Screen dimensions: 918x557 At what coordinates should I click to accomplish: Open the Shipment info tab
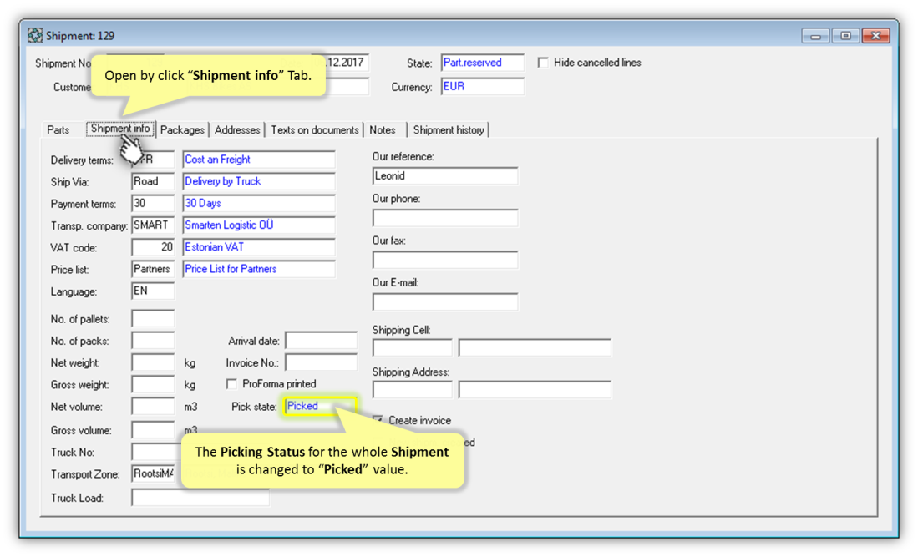(120, 129)
